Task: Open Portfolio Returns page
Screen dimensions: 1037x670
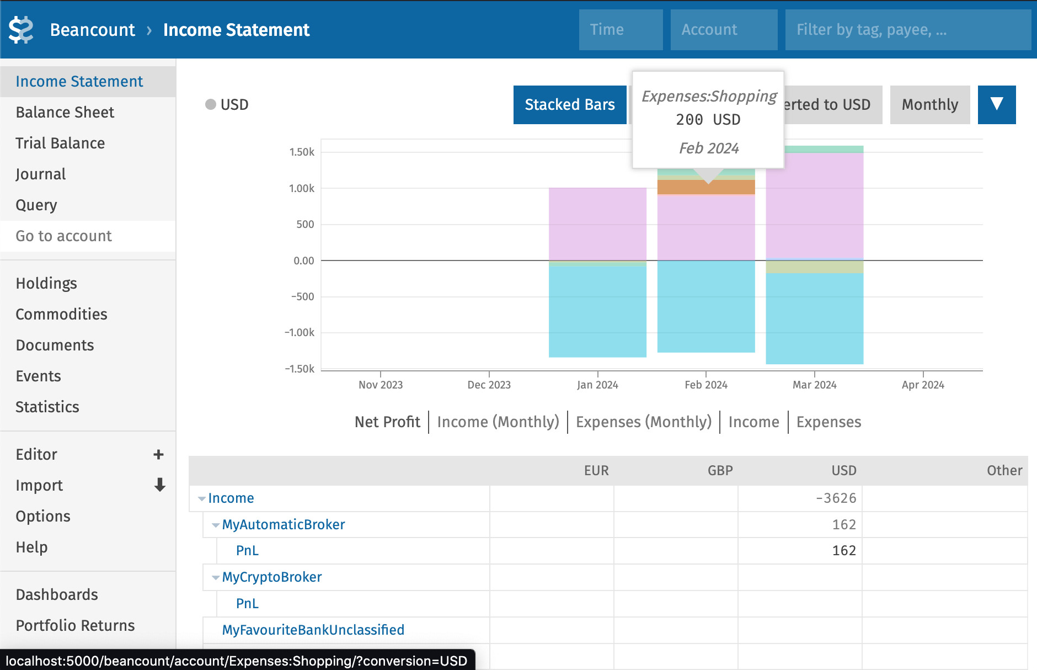Action: point(88,626)
